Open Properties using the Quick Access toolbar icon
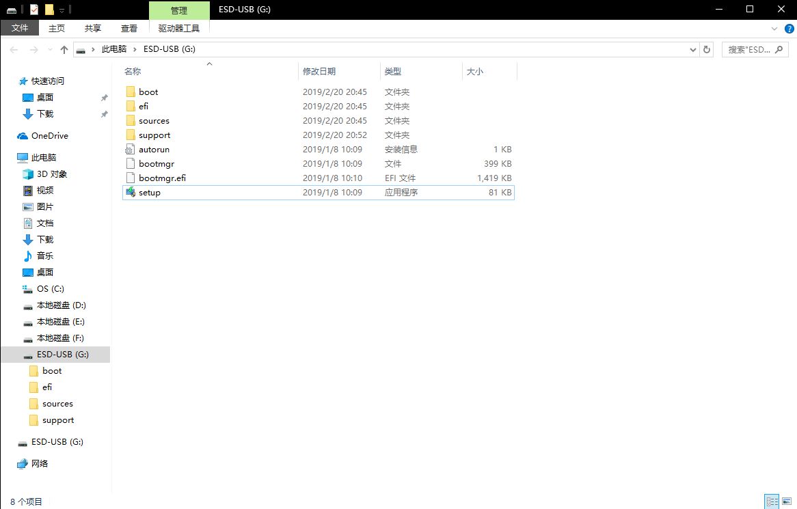This screenshot has height=509, width=797. (33, 10)
